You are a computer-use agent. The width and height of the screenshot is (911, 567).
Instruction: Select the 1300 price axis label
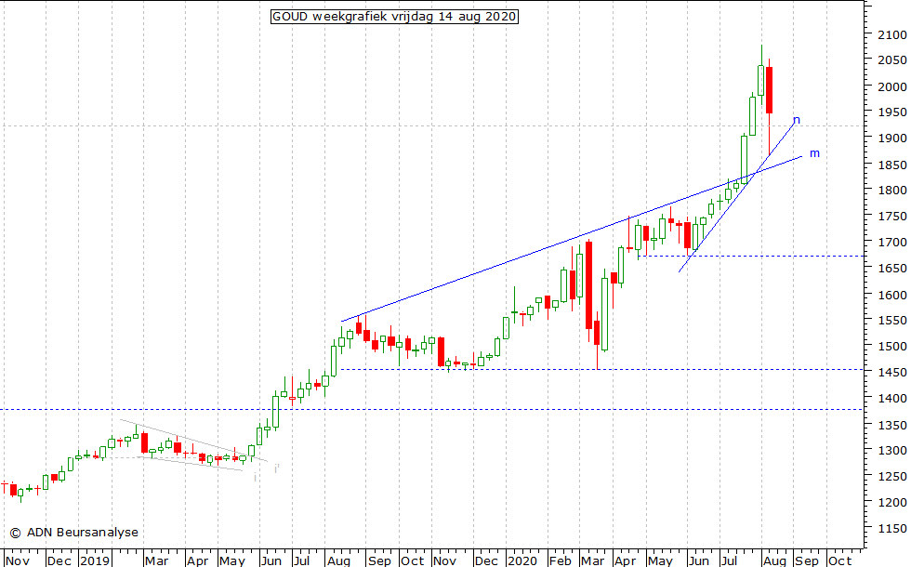tap(891, 450)
